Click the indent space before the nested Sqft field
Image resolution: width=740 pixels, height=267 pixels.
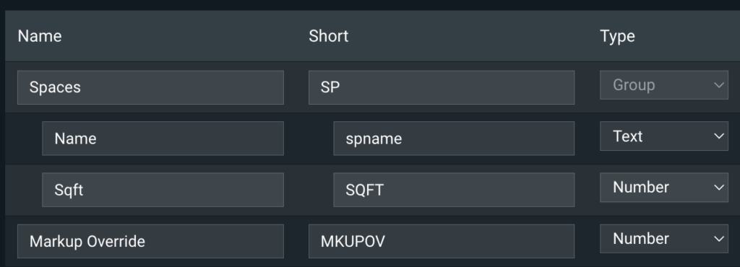(x=24, y=190)
